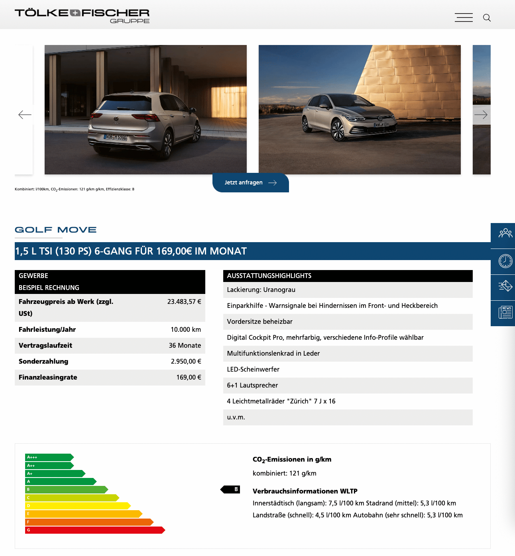Select row 6+1 Lautsprecher

(348, 386)
